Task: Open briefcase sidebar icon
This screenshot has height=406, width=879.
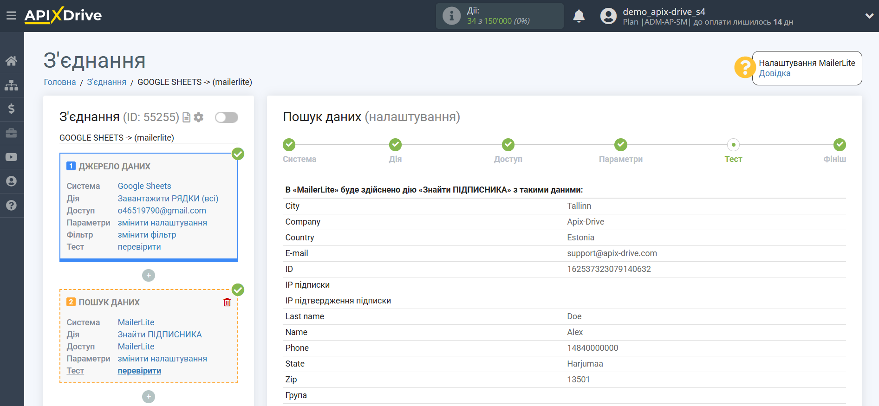Action: point(12,133)
